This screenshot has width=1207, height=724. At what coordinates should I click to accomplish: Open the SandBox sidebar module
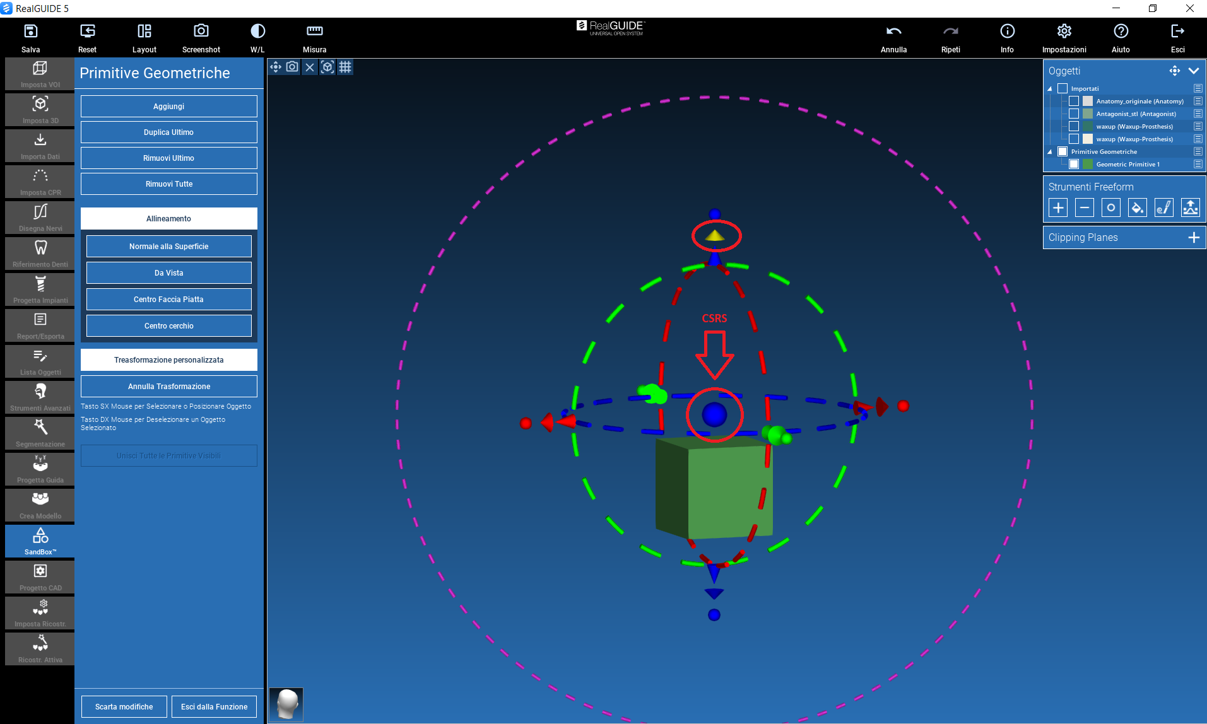click(40, 540)
